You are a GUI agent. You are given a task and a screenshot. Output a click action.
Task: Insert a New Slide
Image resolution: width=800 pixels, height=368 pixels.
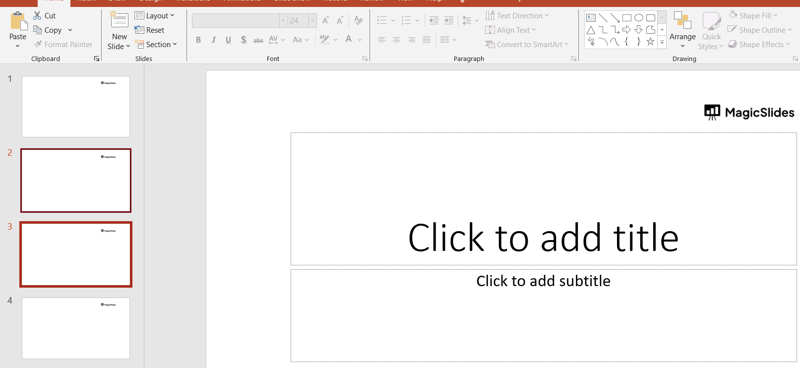[x=119, y=22]
